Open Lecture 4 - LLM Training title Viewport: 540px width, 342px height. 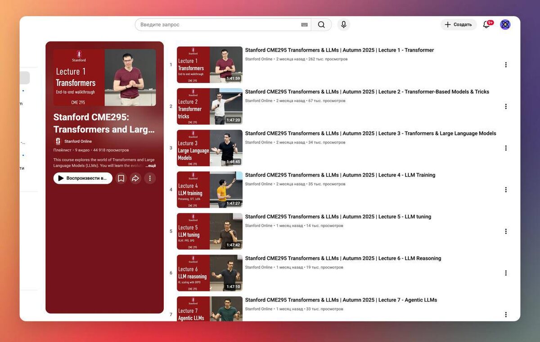click(x=340, y=175)
